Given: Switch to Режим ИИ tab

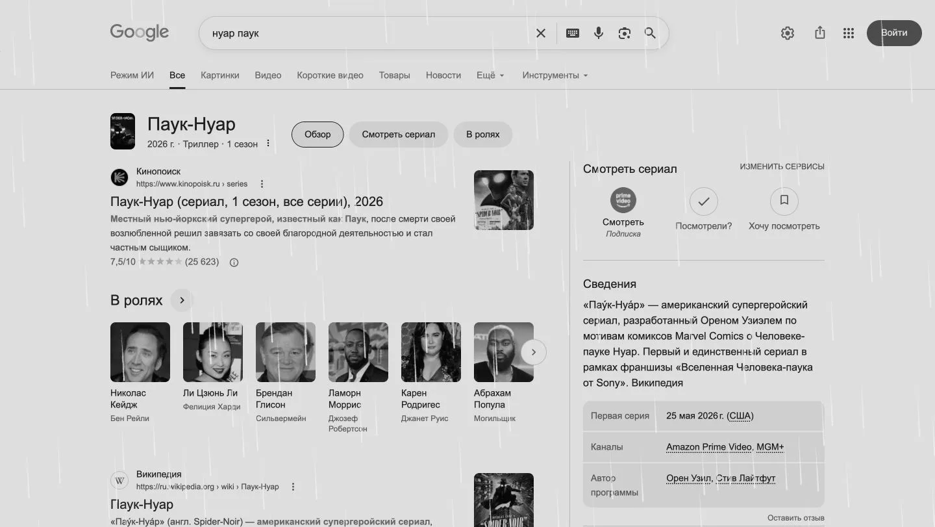Looking at the screenshot, I should pyautogui.click(x=132, y=75).
